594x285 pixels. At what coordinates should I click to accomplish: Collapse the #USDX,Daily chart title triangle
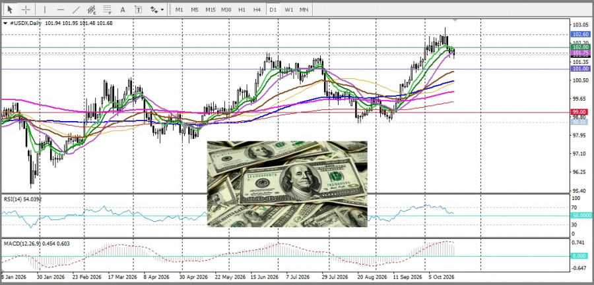(x=5, y=23)
